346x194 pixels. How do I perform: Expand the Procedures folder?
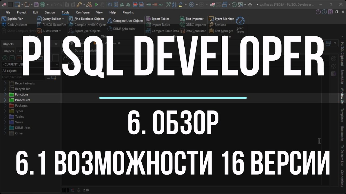[5, 100]
